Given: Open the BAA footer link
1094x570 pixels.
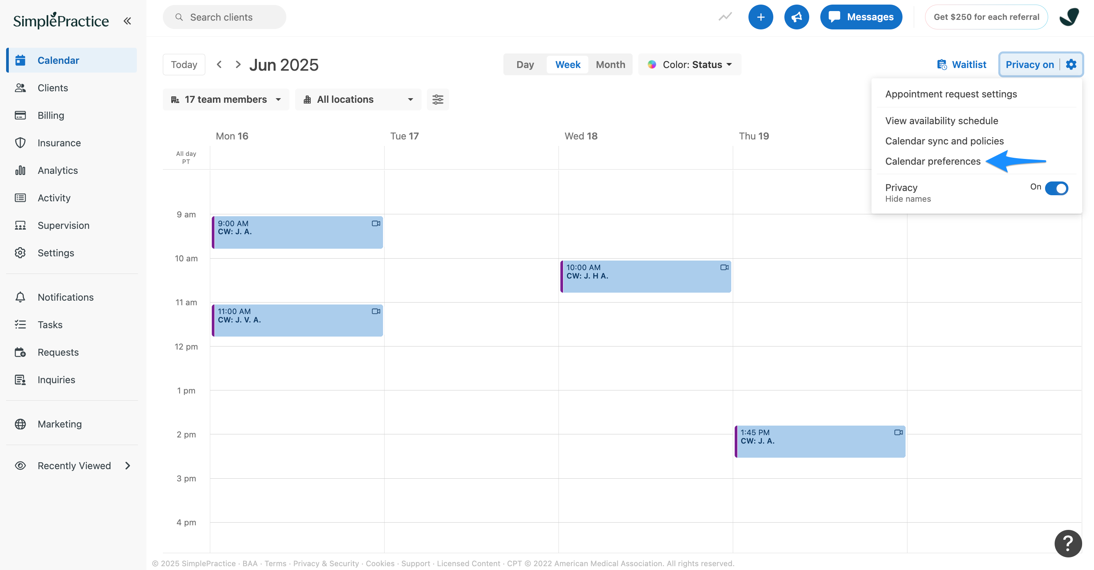Looking at the screenshot, I should (x=250, y=563).
